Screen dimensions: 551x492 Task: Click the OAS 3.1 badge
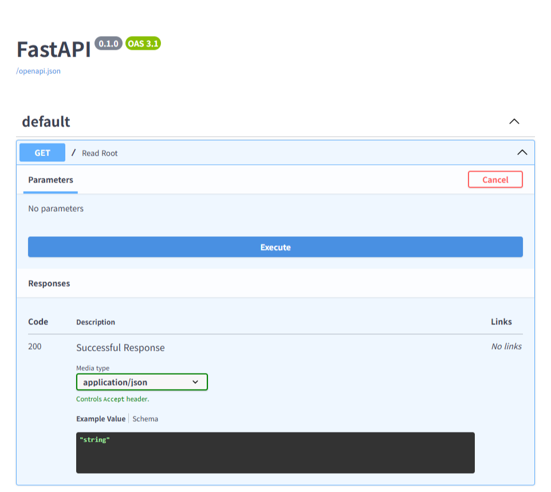[143, 43]
